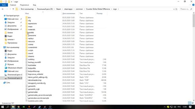Open recent locations dropdown arrow
This screenshot has width=195, height=109.
(10, 9)
